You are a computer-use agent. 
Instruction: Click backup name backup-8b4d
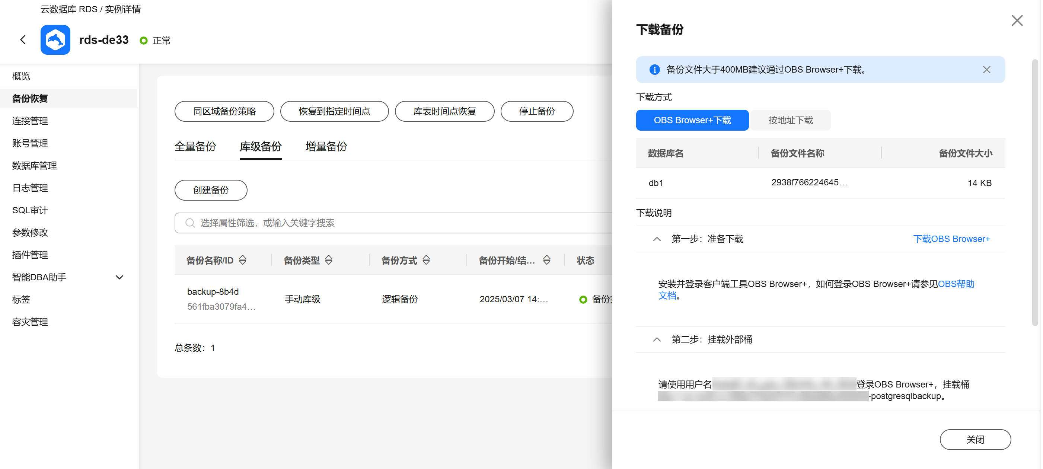213,291
